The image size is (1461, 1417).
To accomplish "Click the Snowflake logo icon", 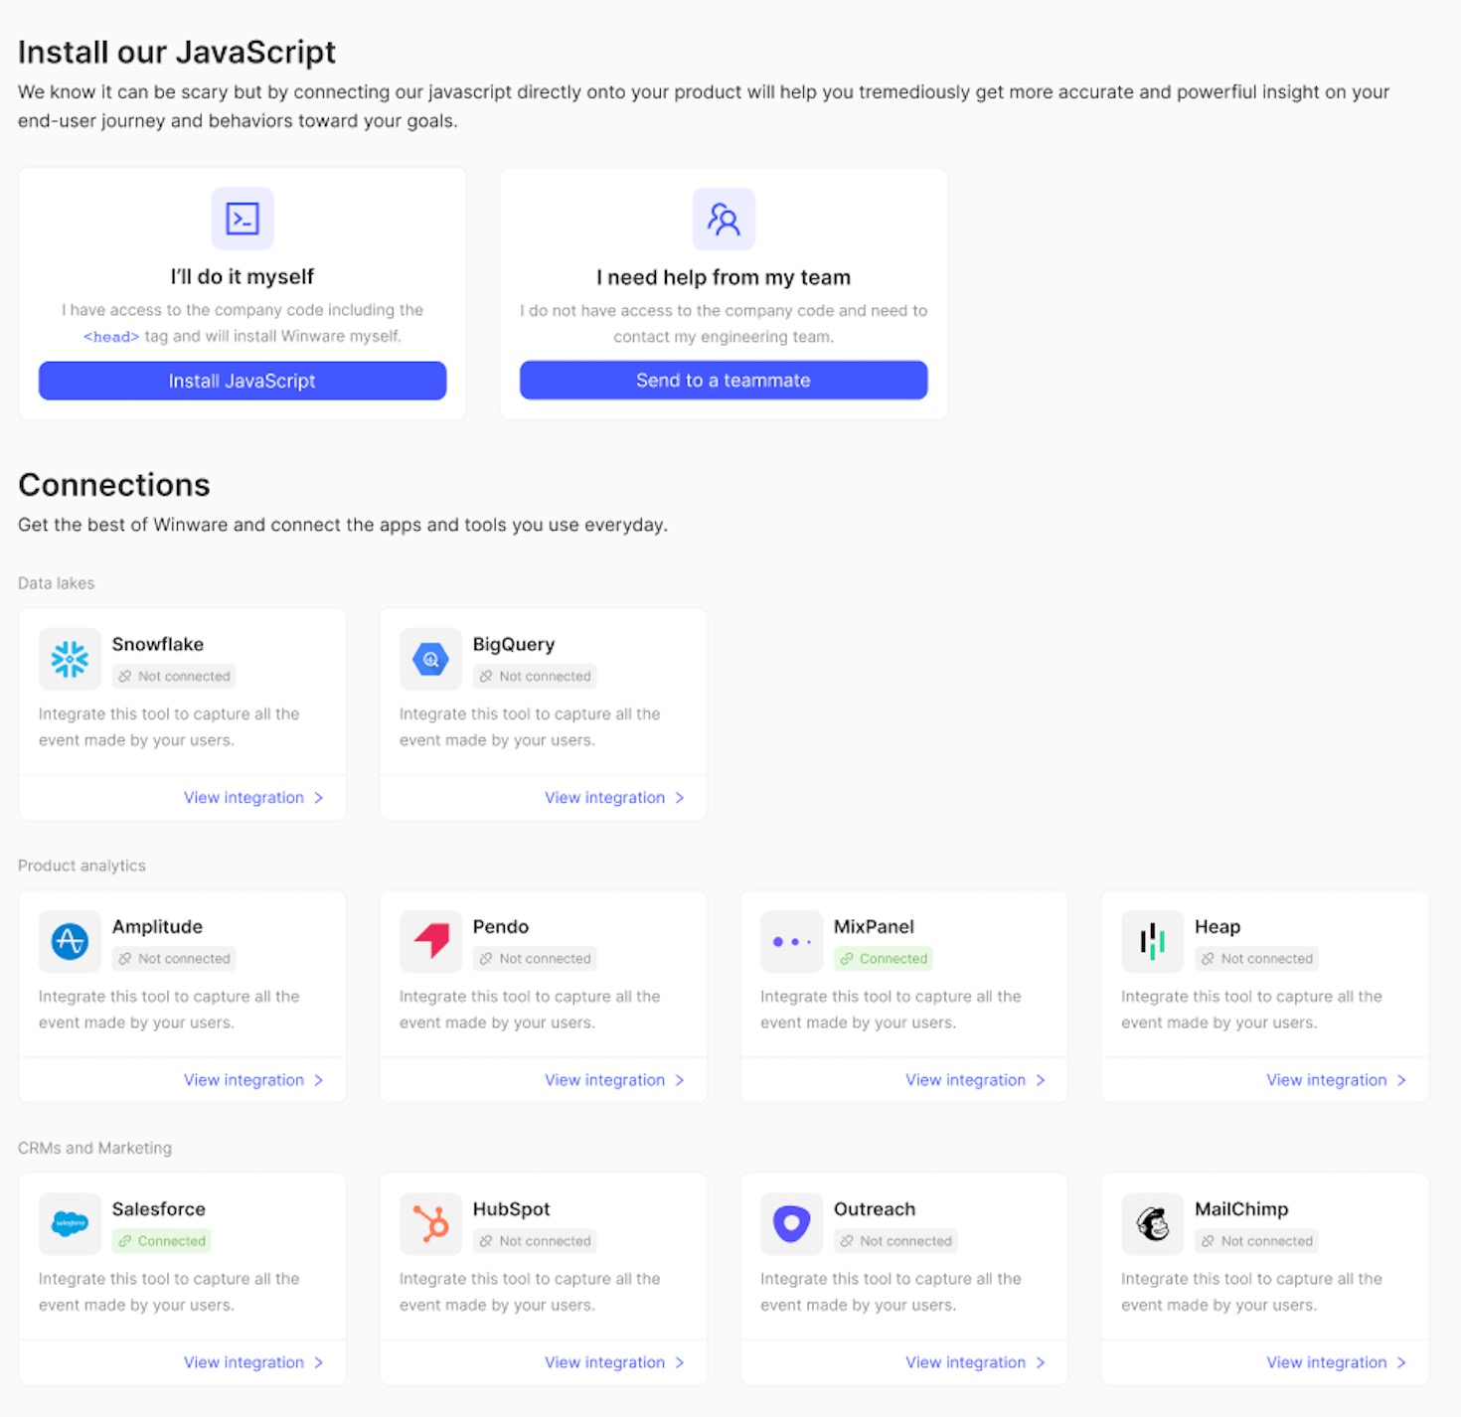I will point(70,659).
